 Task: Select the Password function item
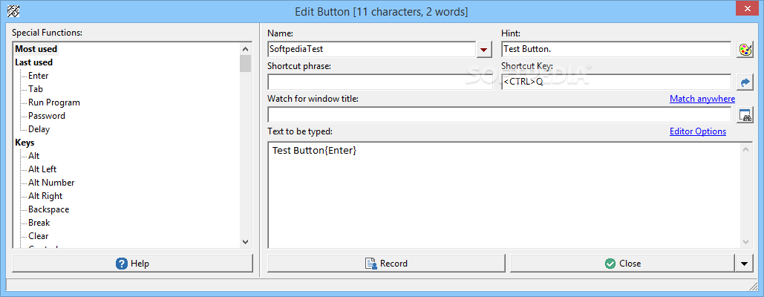click(x=47, y=116)
